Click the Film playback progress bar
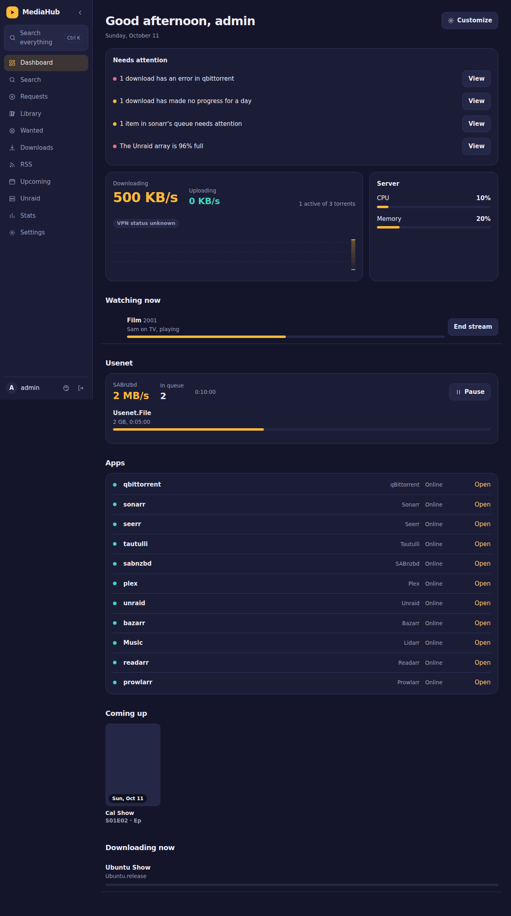 pos(285,337)
